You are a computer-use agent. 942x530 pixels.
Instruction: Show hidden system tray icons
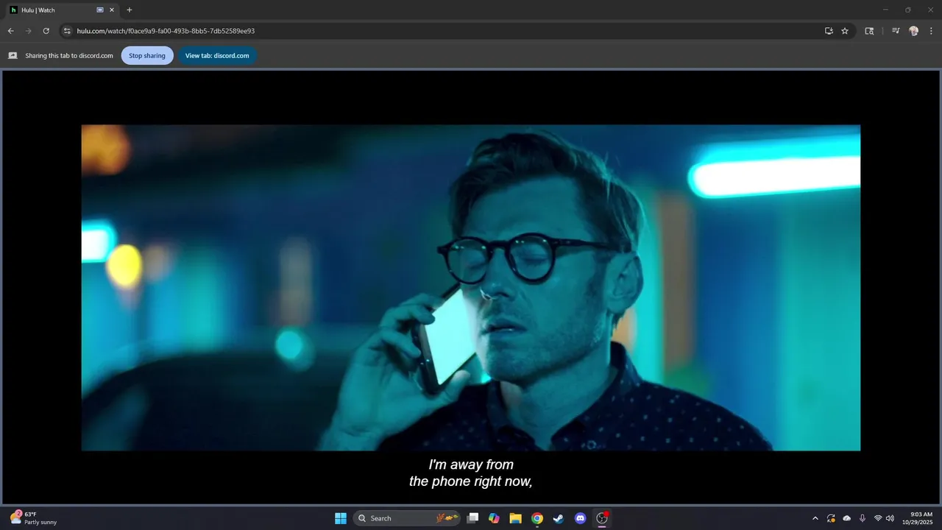[815, 518]
